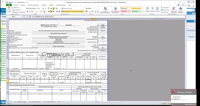Viewport: 200px width, 106px height.
Task: Click the Copy (Копировать) button
Action: point(17,10)
